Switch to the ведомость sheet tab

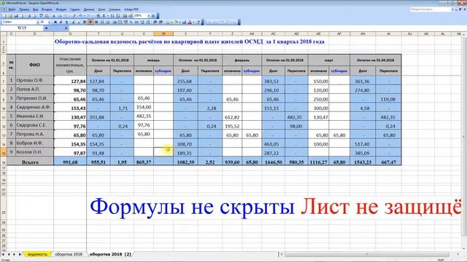[37, 254]
